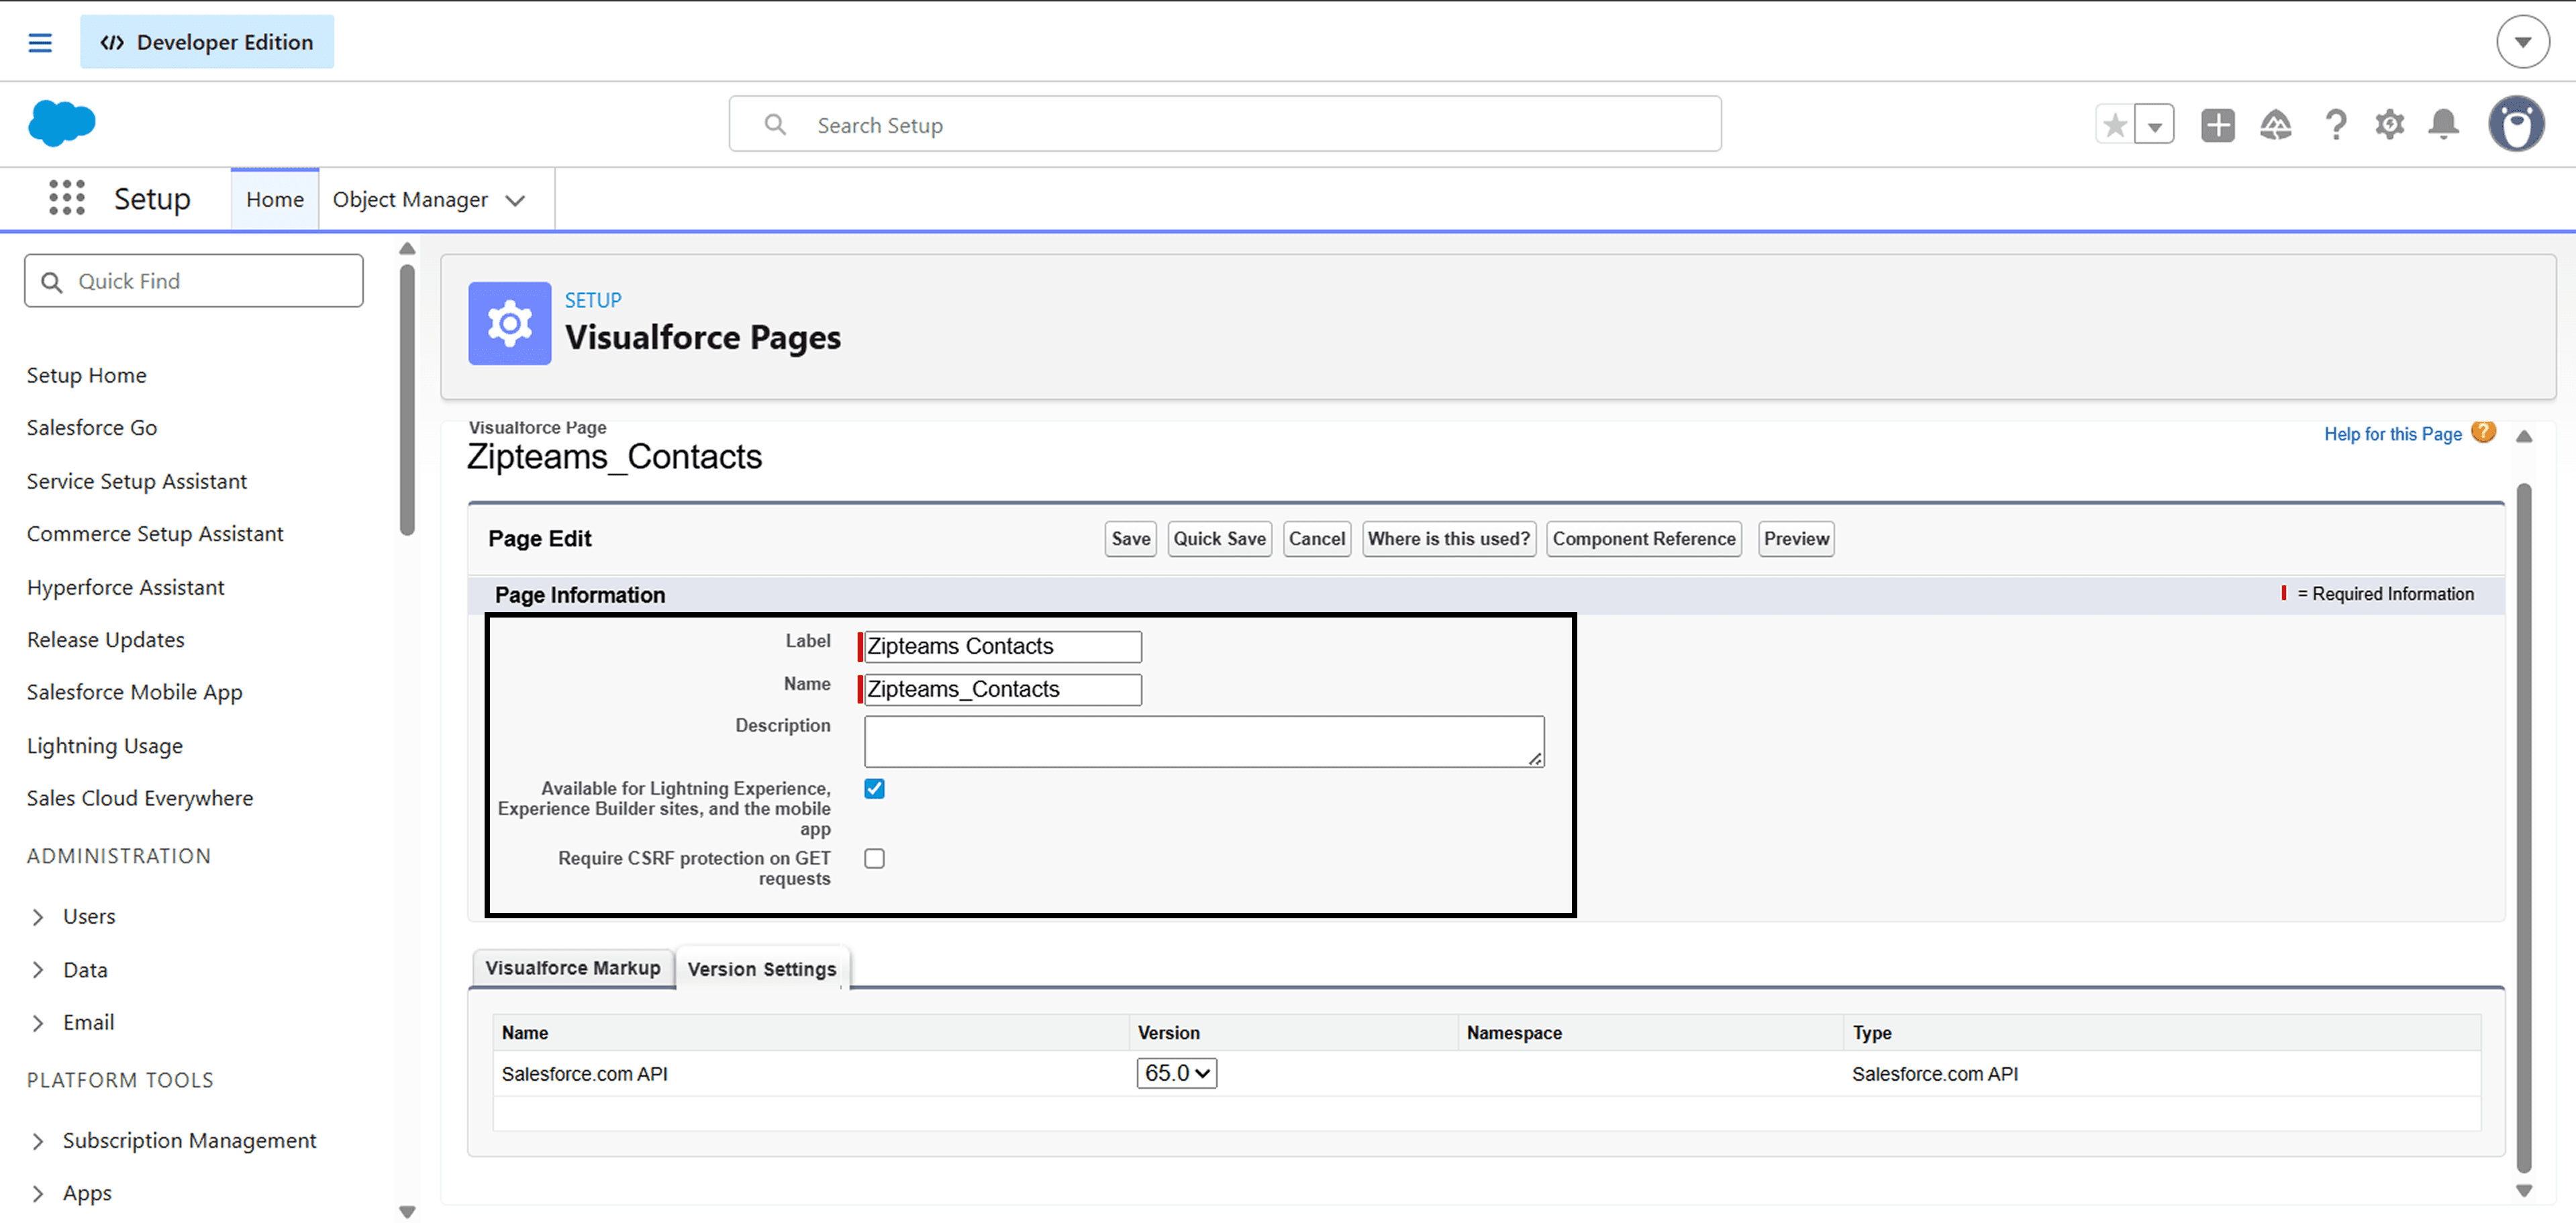This screenshot has width=2576, height=1223.
Task: Switch to the Visualforce Markup tab
Action: (x=572, y=967)
